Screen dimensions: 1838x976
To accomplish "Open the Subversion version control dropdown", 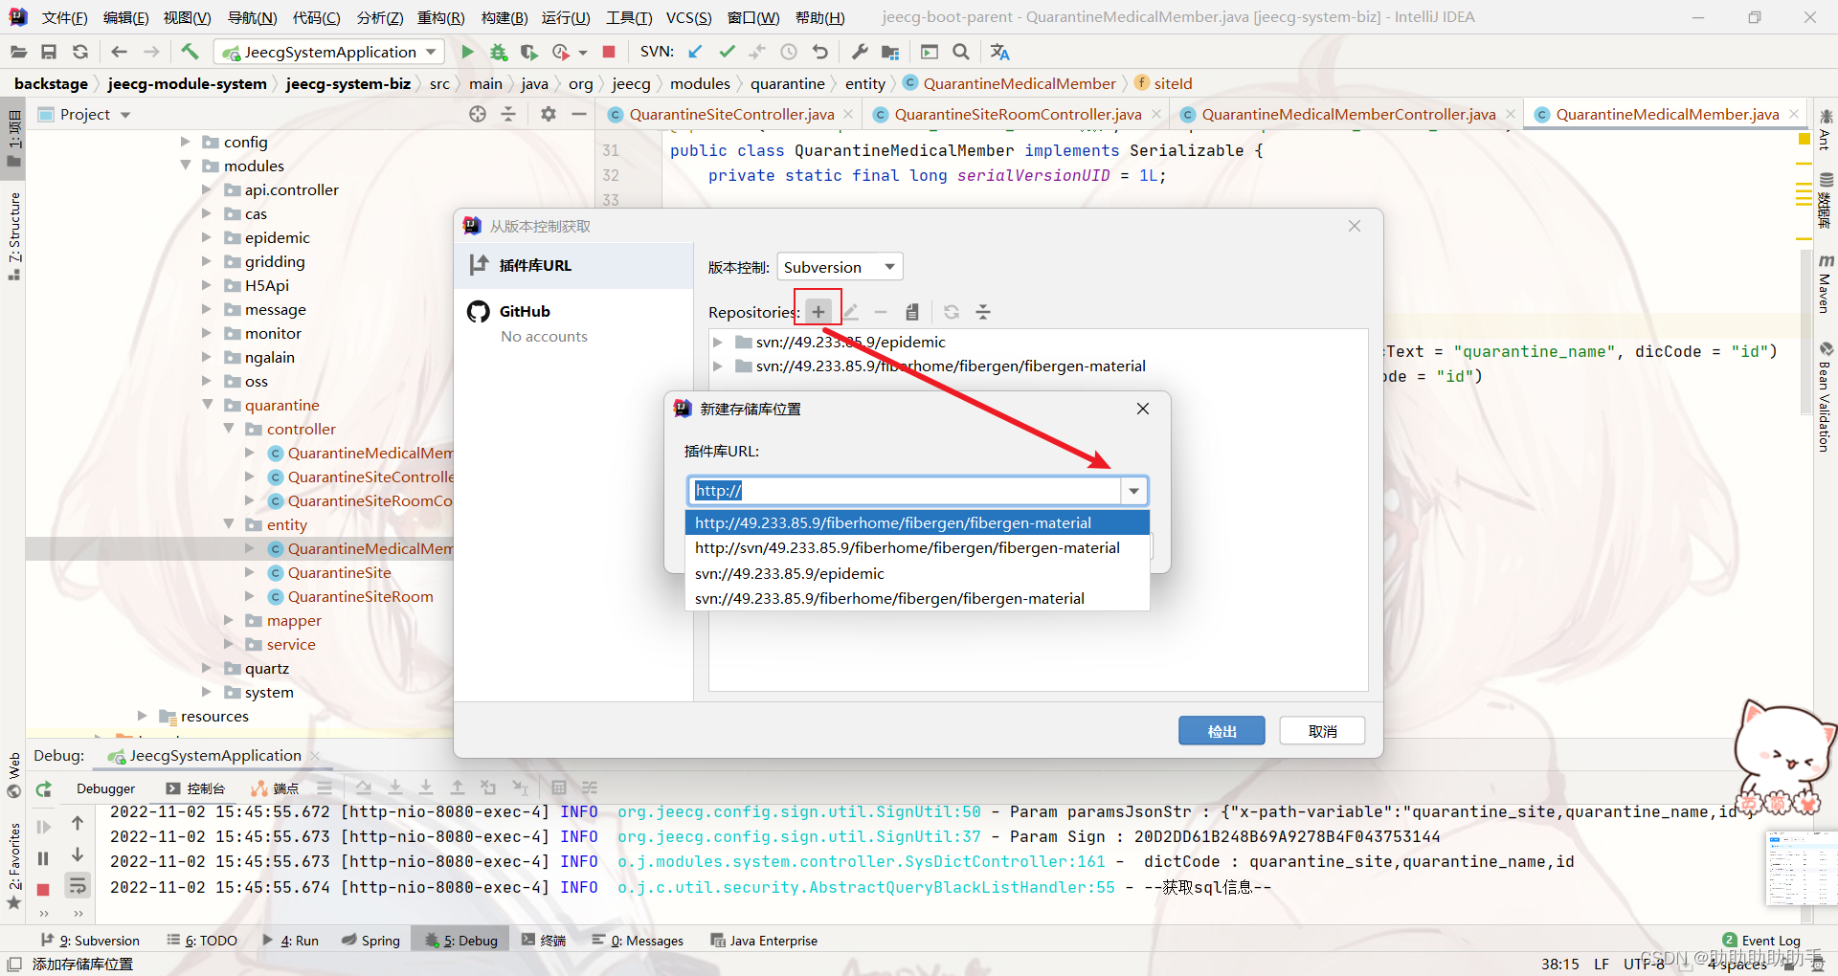I will click(840, 267).
